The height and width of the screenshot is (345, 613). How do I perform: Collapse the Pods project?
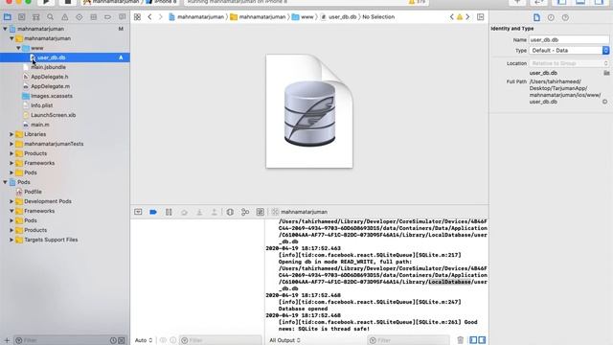click(5, 182)
